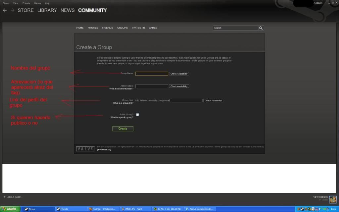Open the Windows Inicio start button

pyautogui.click(x=10, y=209)
